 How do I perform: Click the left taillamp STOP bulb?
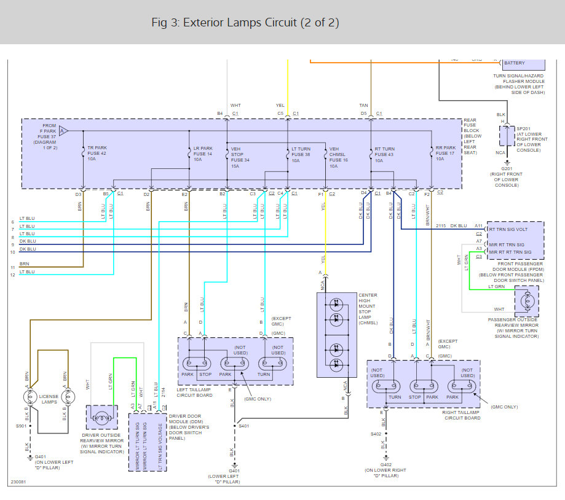205,363
